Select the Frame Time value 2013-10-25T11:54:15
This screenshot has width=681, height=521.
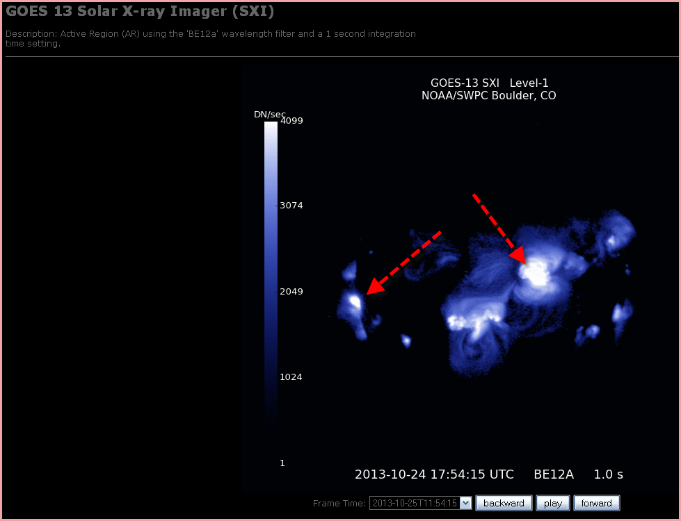tap(415, 503)
